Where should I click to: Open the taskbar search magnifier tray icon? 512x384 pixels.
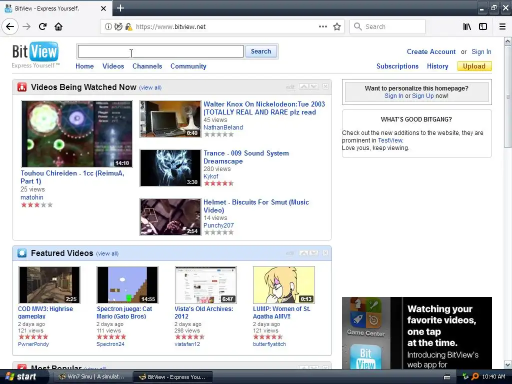[x=475, y=376]
